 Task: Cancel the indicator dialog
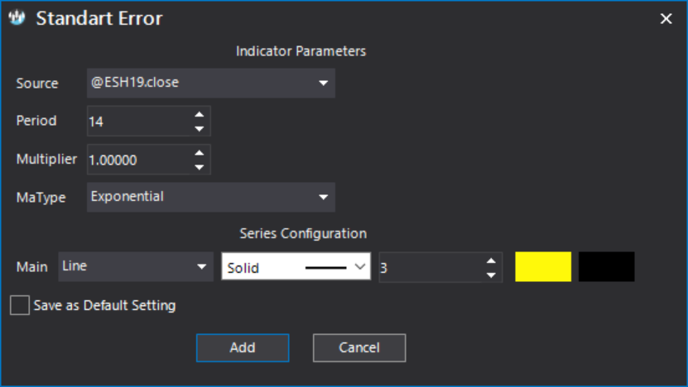point(359,348)
